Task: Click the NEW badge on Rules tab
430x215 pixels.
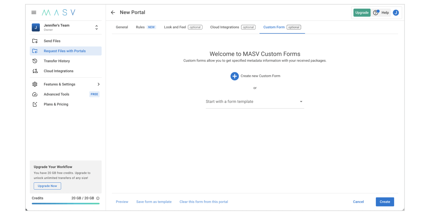Action: pyautogui.click(x=152, y=27)
